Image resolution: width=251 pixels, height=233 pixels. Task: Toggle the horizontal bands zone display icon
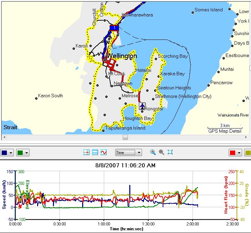tap(95, 152)
